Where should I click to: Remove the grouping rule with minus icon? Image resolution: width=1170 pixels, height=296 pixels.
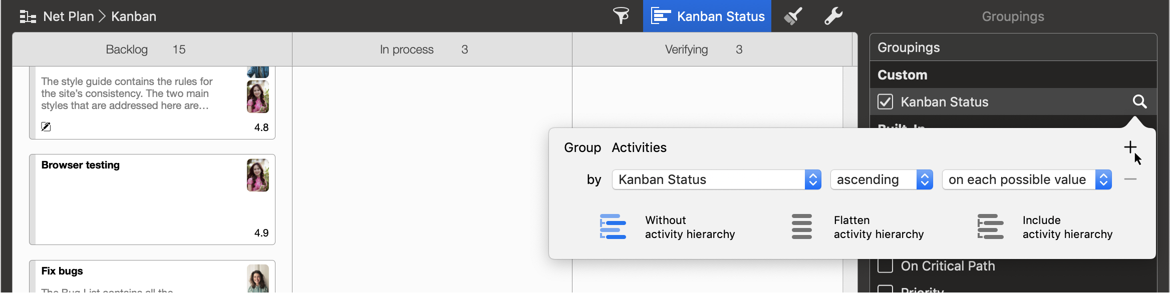[x=1130, y=179]
